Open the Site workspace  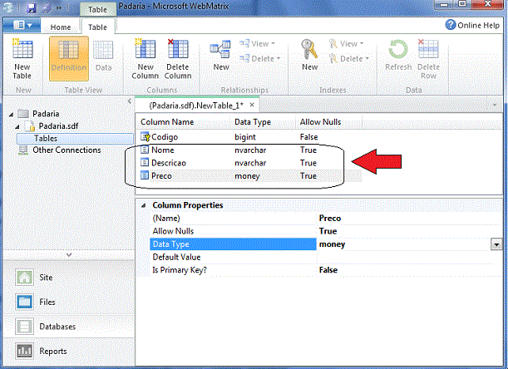[46, 278]
